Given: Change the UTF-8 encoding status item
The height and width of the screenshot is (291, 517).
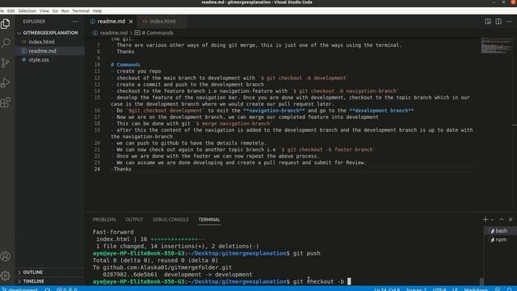Looking at the screenshot, I should click(x=439, y=289).
